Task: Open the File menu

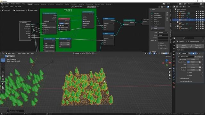Action: pyautogui.click(x=5, y=4)
